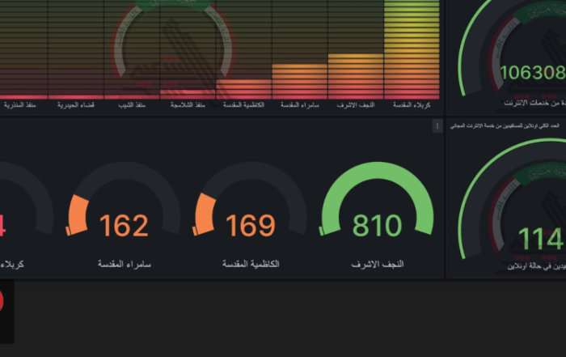Click the كربلاء المقدسة bar chart axis label
Image resolution: width=566 pixels, height=357 pixels.
[412, 104]
